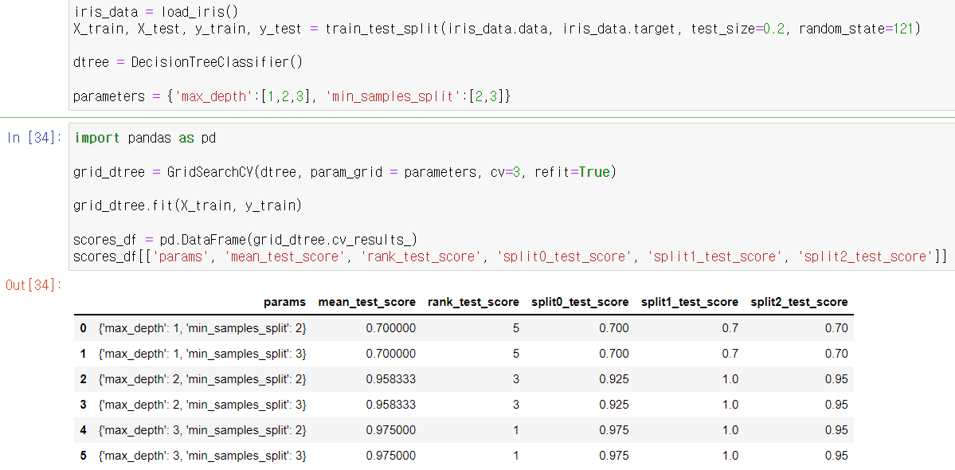
Task: Click split1_test_score 0.7 in row 0
Action: tap(730, 328)
